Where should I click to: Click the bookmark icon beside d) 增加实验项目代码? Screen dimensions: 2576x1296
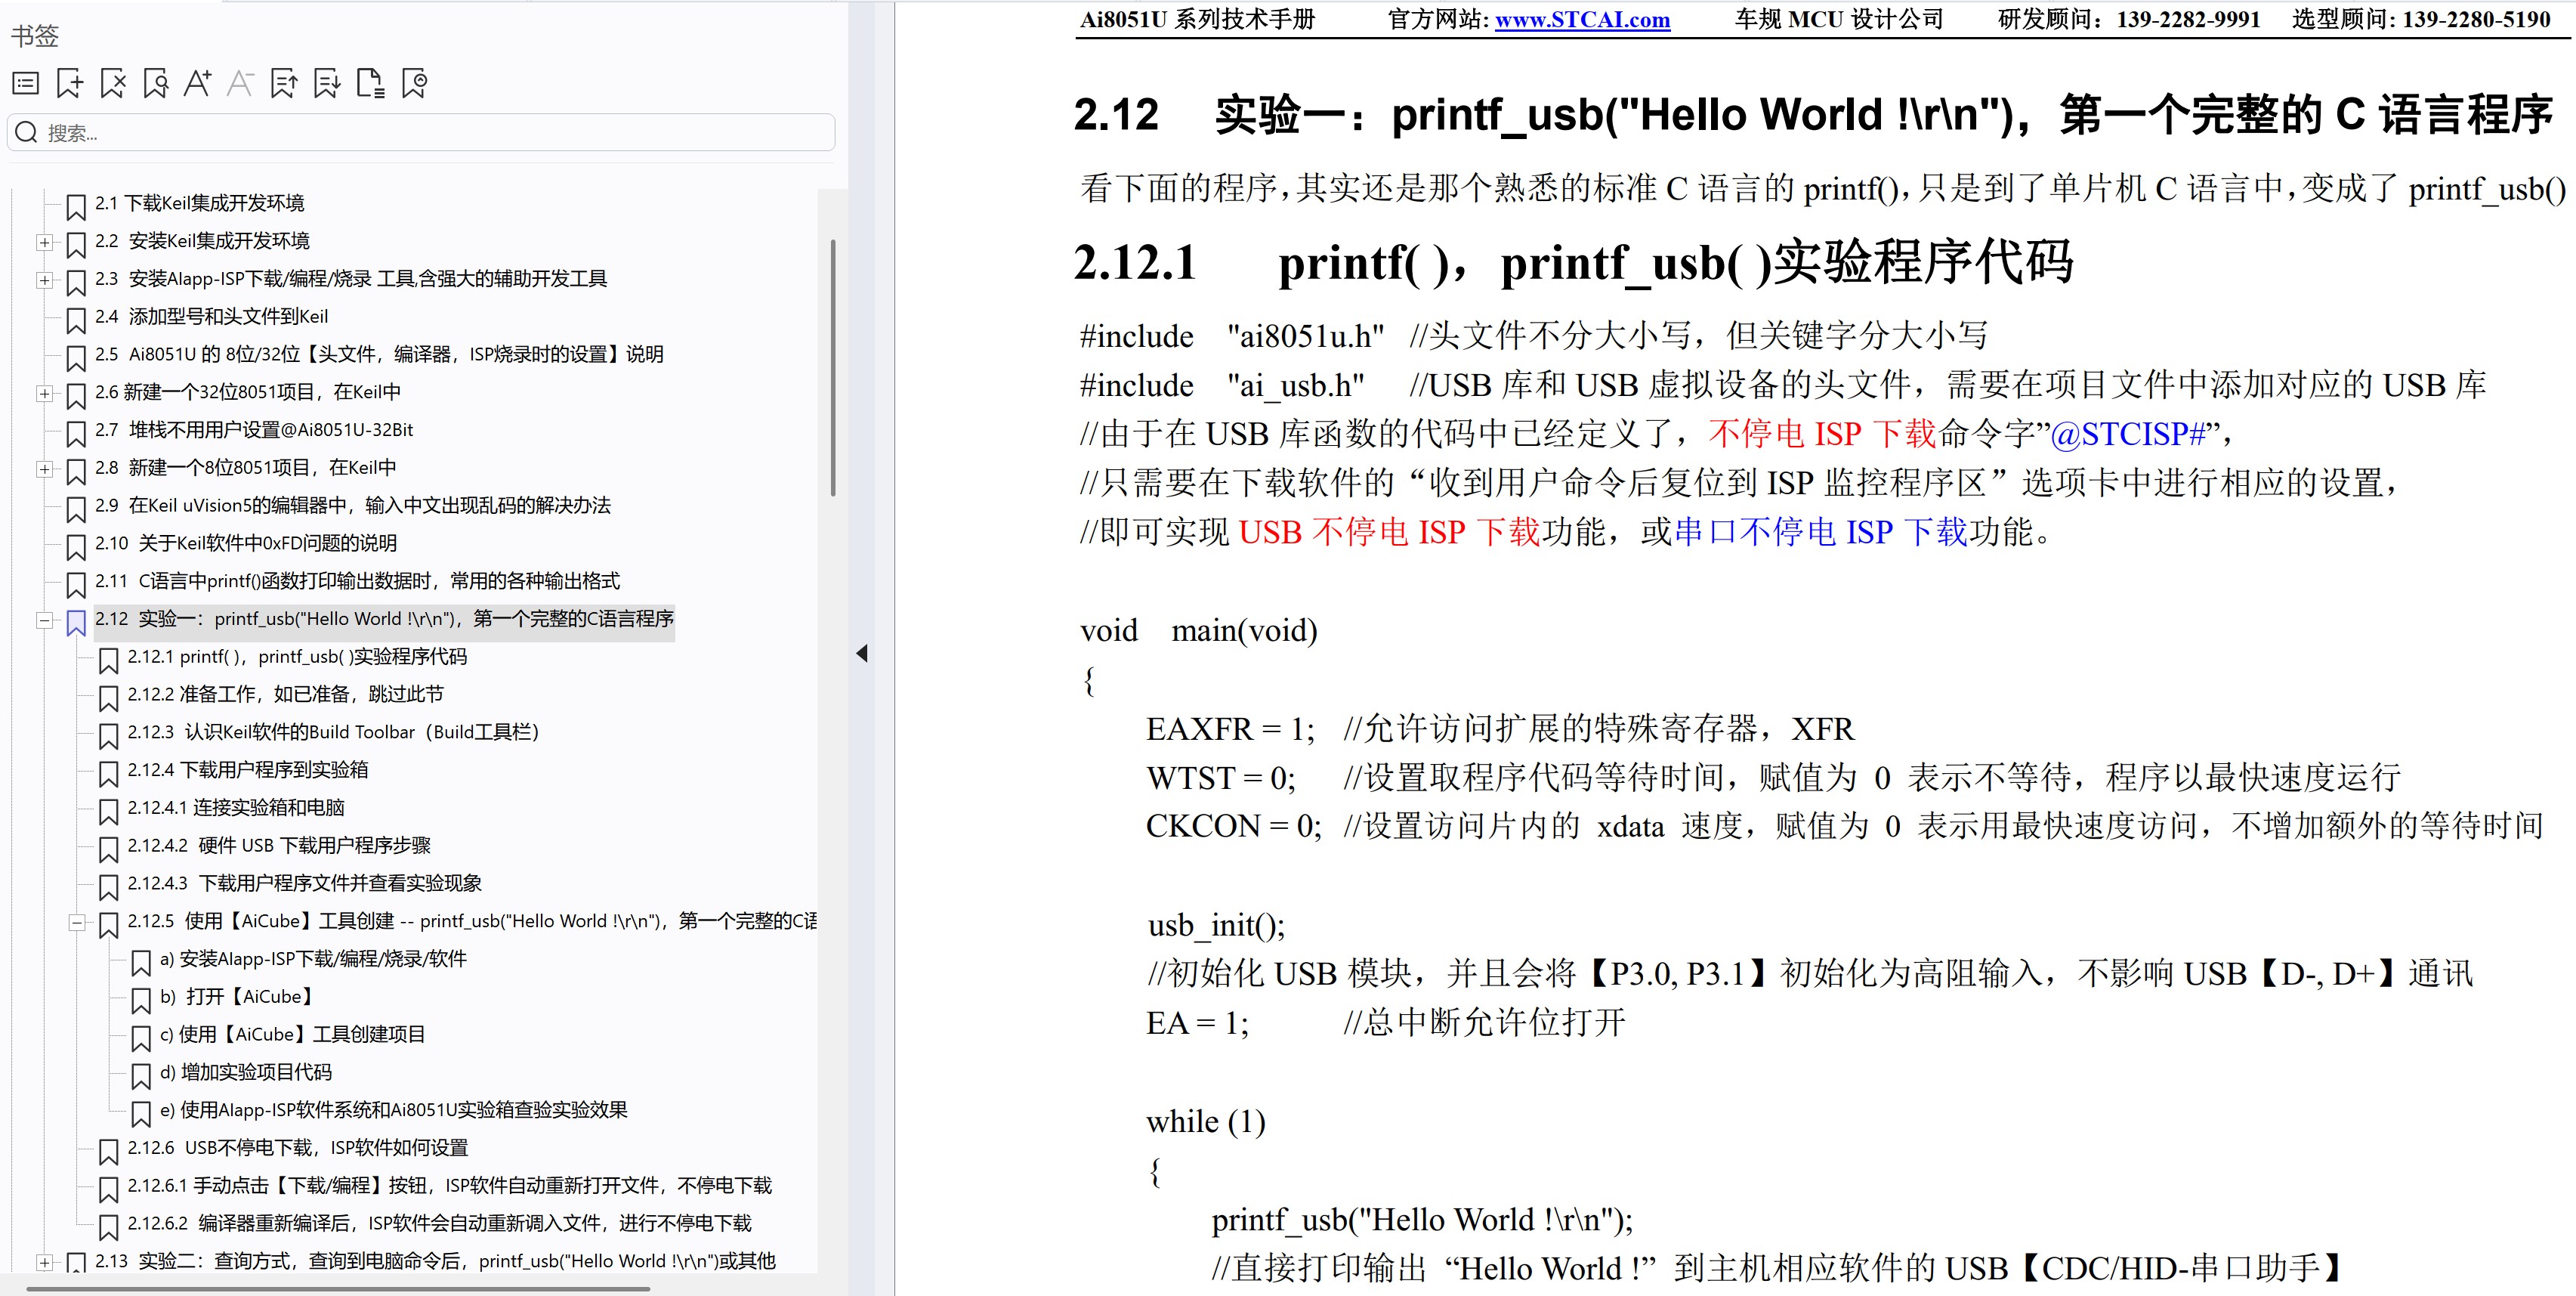click(x=141, y=1076)
